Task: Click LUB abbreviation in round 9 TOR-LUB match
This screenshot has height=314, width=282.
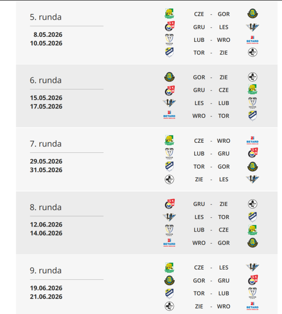Action: pyautogui.click(x=224, y=293)
